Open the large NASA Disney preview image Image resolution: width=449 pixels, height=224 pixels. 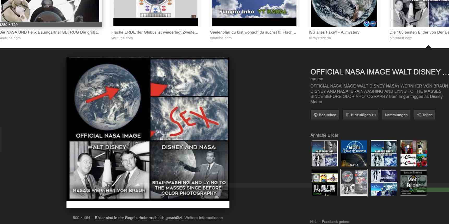pyautogui.click(x=148, y=129)
